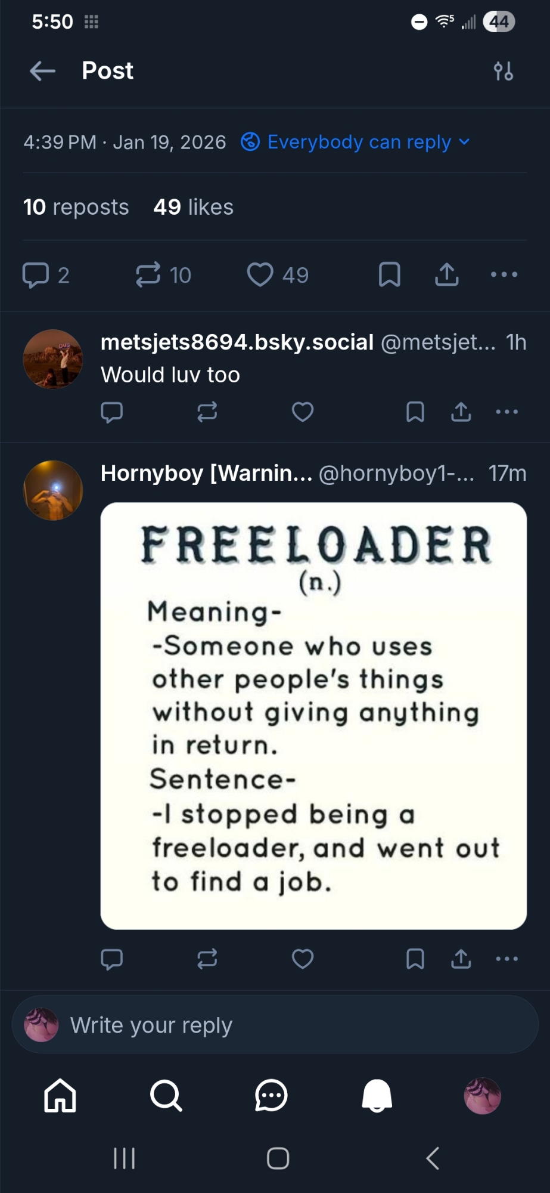Open thread settings filter icon

(x=504, y=71)
